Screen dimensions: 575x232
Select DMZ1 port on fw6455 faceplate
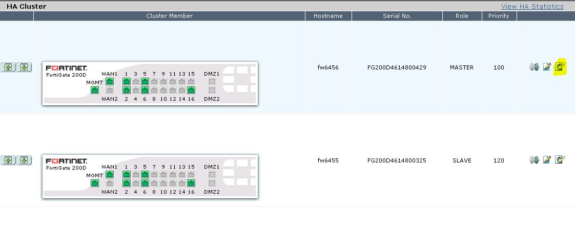tap(212, 175)
